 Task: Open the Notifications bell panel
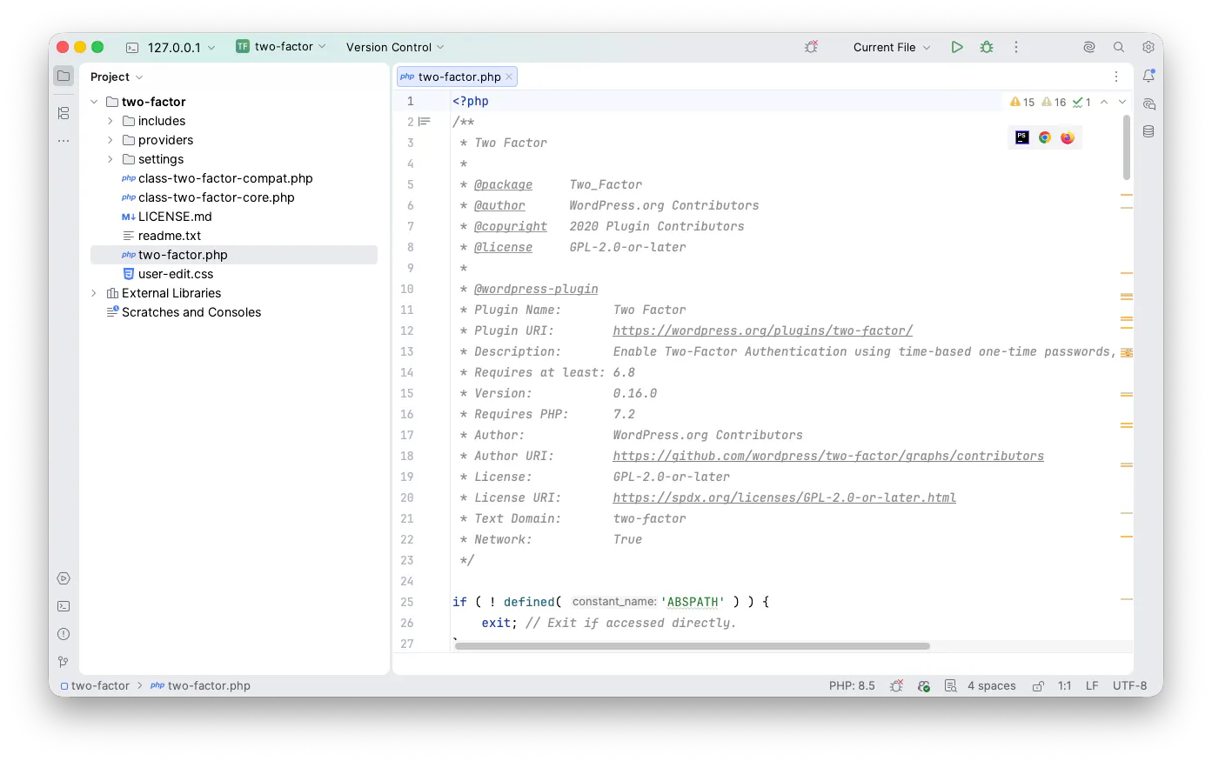pyautogui.click(x=1148, y=76)
